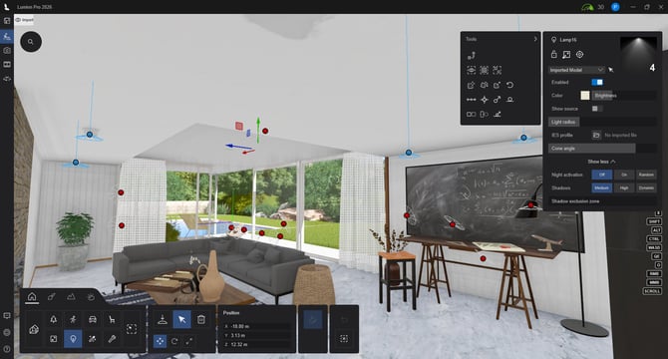The image size is (668, 359).
Task: Adjust the Brightness slider
Action: pyautogui.click(x=624, y=96)
